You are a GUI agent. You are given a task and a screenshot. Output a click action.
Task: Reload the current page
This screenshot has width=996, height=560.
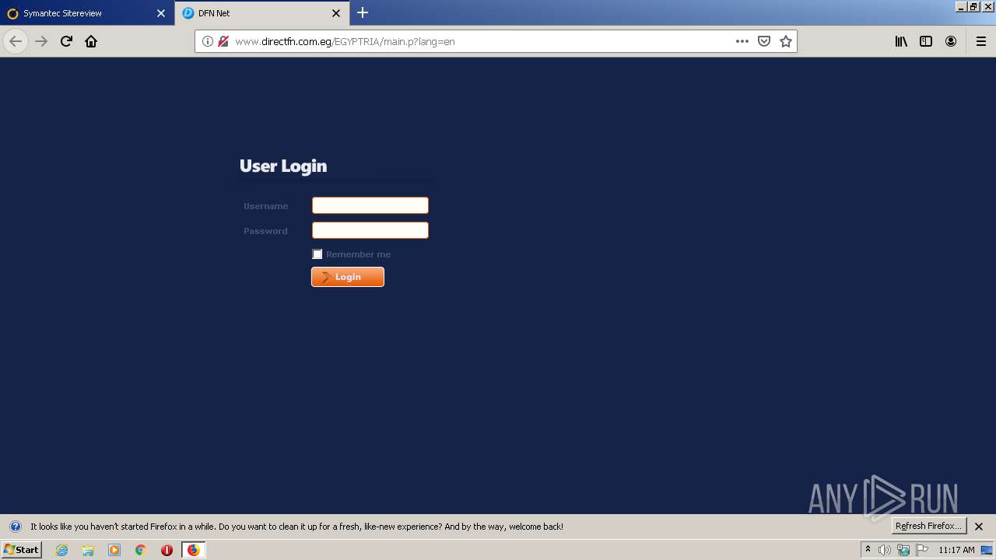tap(66, 41)
